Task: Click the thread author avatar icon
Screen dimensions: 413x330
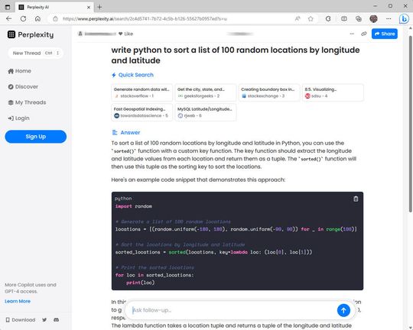Action: (80, 34)
